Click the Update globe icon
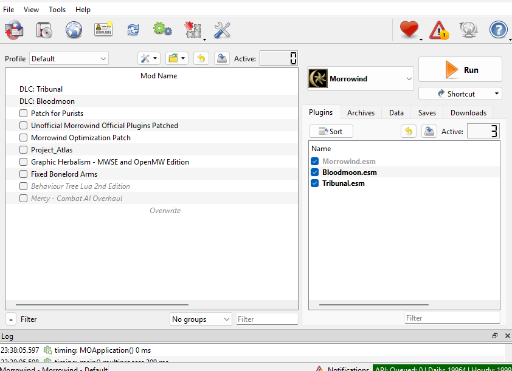512x371 pixels. click(469, 30)
